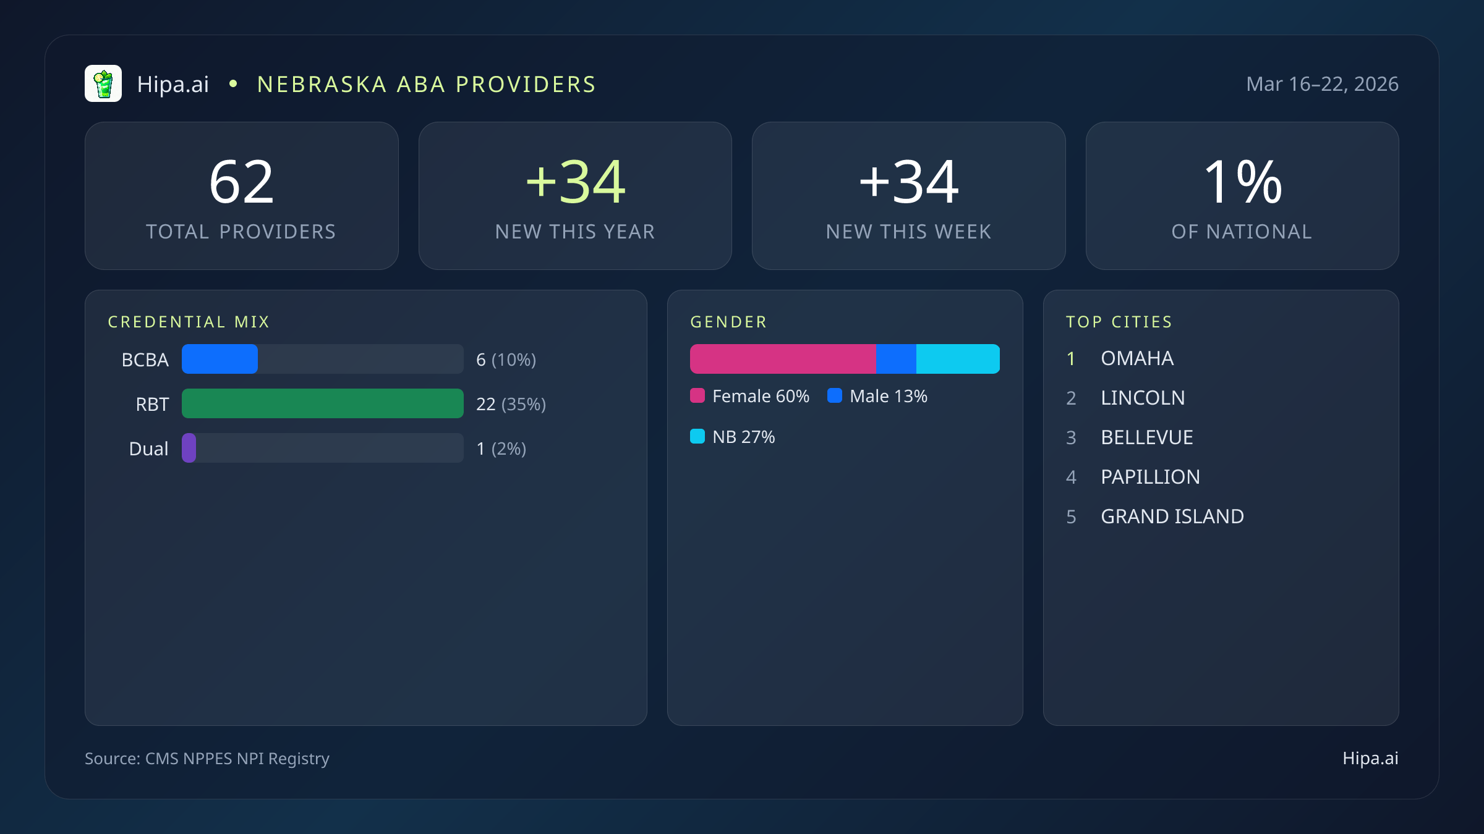Open the Total Providers stat card

(x=241, y=195)
